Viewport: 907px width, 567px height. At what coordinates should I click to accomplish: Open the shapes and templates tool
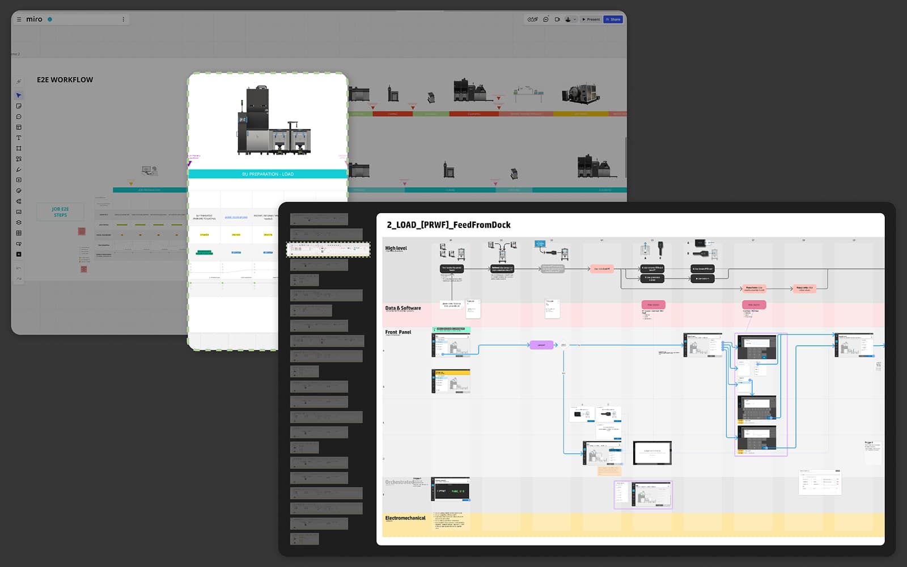(x=19, y=159)
